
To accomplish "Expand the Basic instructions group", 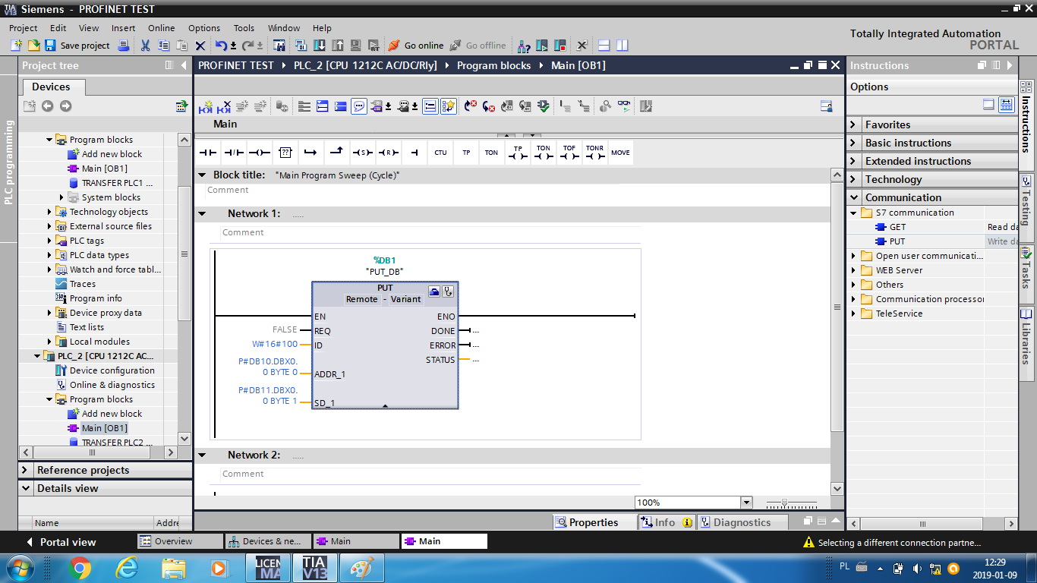I will tap(853, 143).
